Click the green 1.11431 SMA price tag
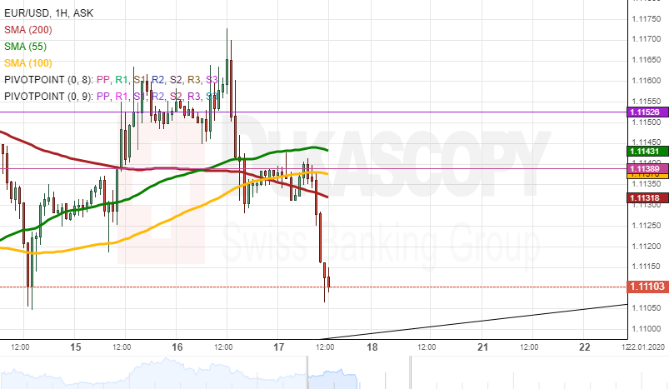This screenshot has width=669, height=389. pyautogui.click(x=646, y=151)
